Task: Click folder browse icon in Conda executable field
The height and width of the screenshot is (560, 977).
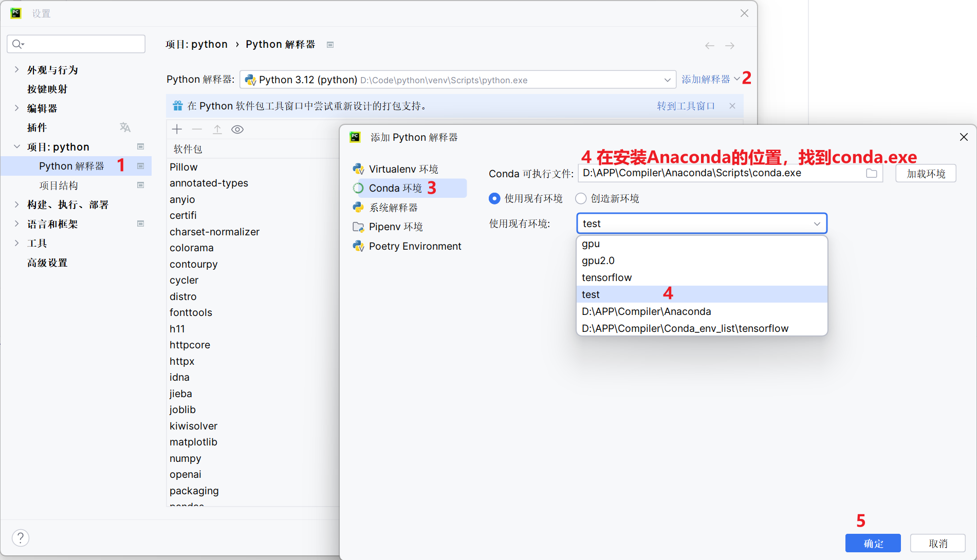Action: [x=872, y=173]
